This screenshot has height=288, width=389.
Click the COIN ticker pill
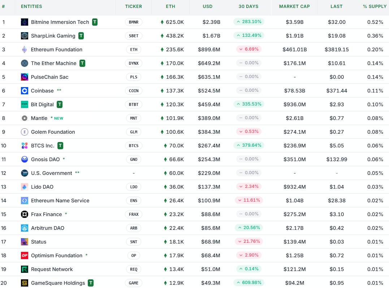point(134,91)
